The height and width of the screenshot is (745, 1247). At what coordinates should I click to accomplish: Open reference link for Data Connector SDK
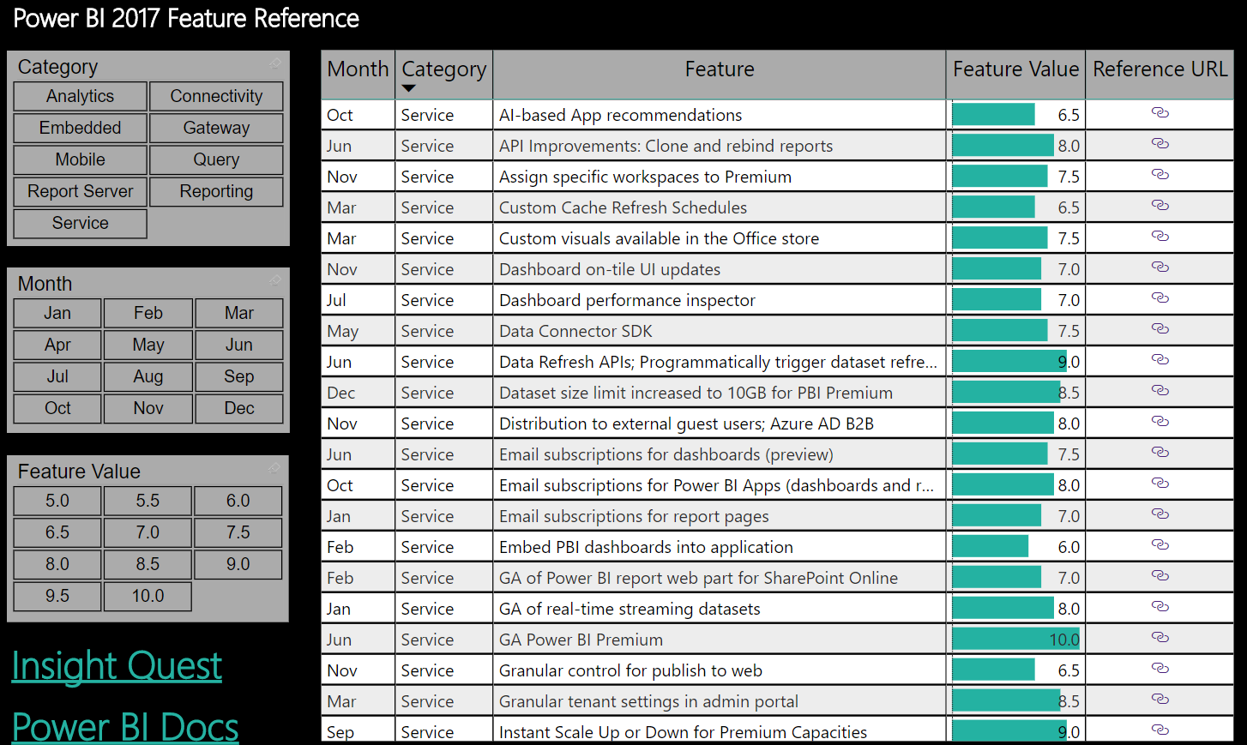coord(1160,329)
